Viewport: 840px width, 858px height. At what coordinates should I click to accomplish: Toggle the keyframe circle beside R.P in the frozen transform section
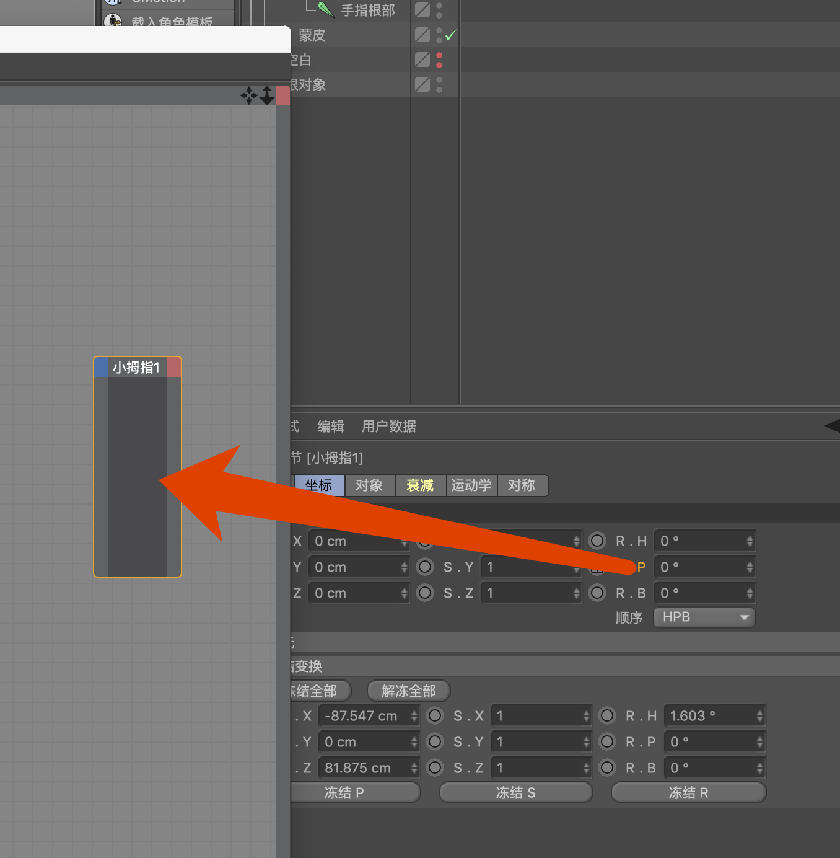607,742
